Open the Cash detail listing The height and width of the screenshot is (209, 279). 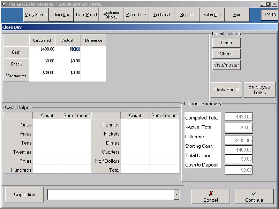(226, 42)
